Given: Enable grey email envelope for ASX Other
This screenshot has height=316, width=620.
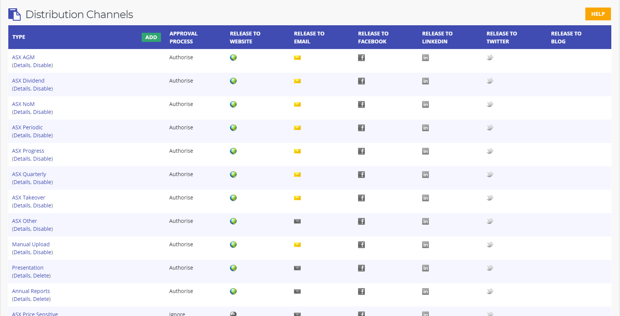Looking at the screenshot, I should pyautogui.click(x=297, y=221).
